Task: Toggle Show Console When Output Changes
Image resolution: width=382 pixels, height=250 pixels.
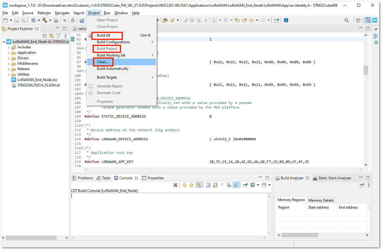Action: 236,185
